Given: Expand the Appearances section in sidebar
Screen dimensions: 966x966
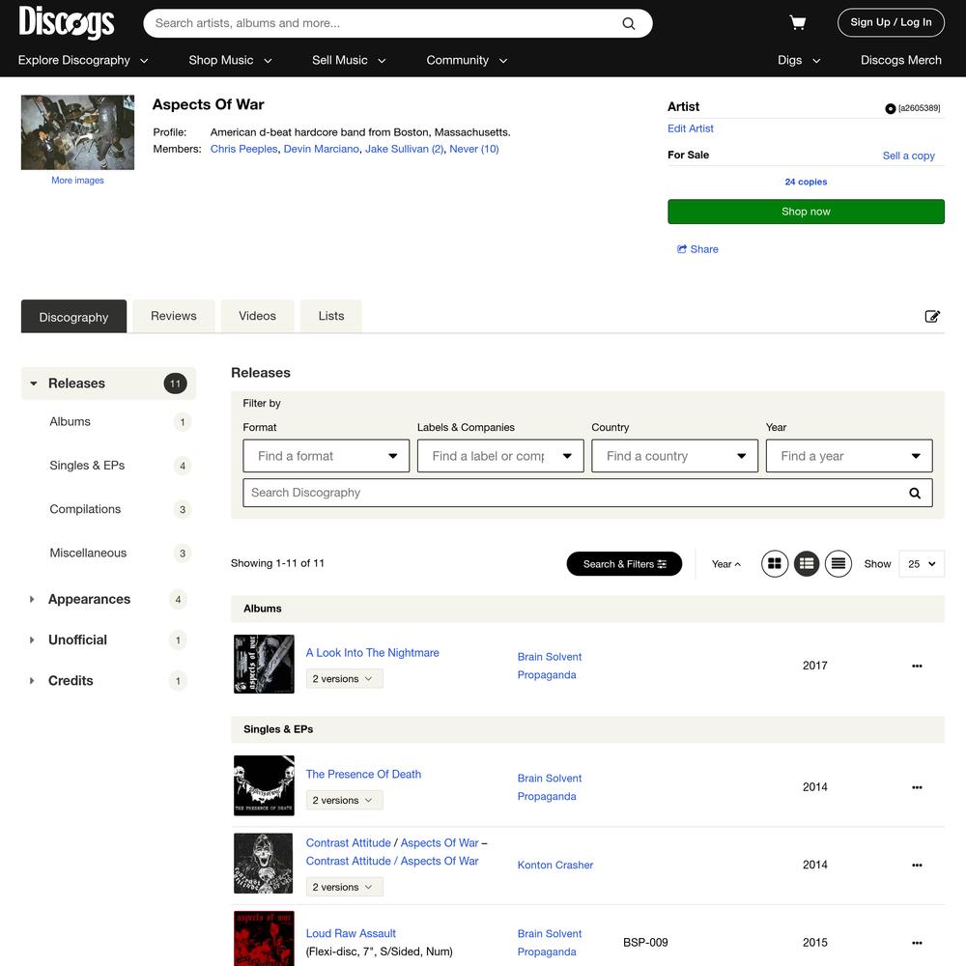Looking at the screenshot, I should click(x=33, y=600).
